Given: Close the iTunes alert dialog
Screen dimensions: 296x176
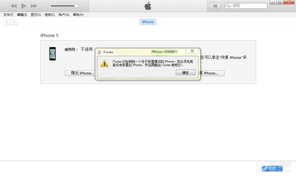Looking at the screenshot, I should pyautogui.click(x=192, y=51).
